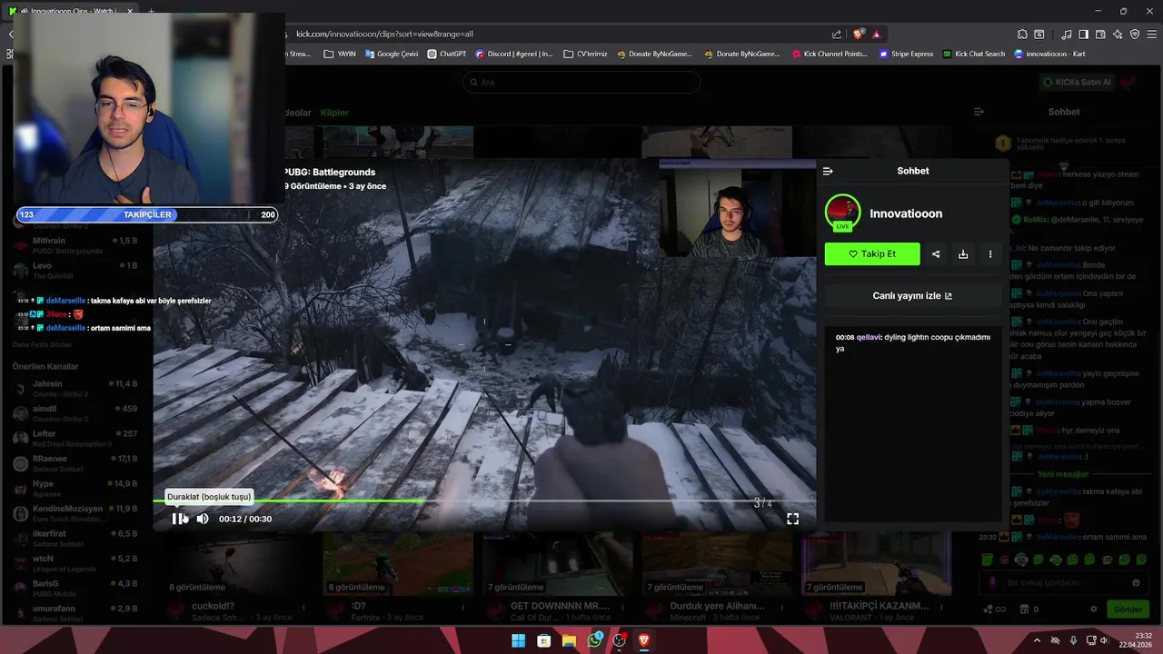Open emoji picker in message box
Image resolution: width=1163 pixels, height=654 pixels.
tap(1136, 582)
